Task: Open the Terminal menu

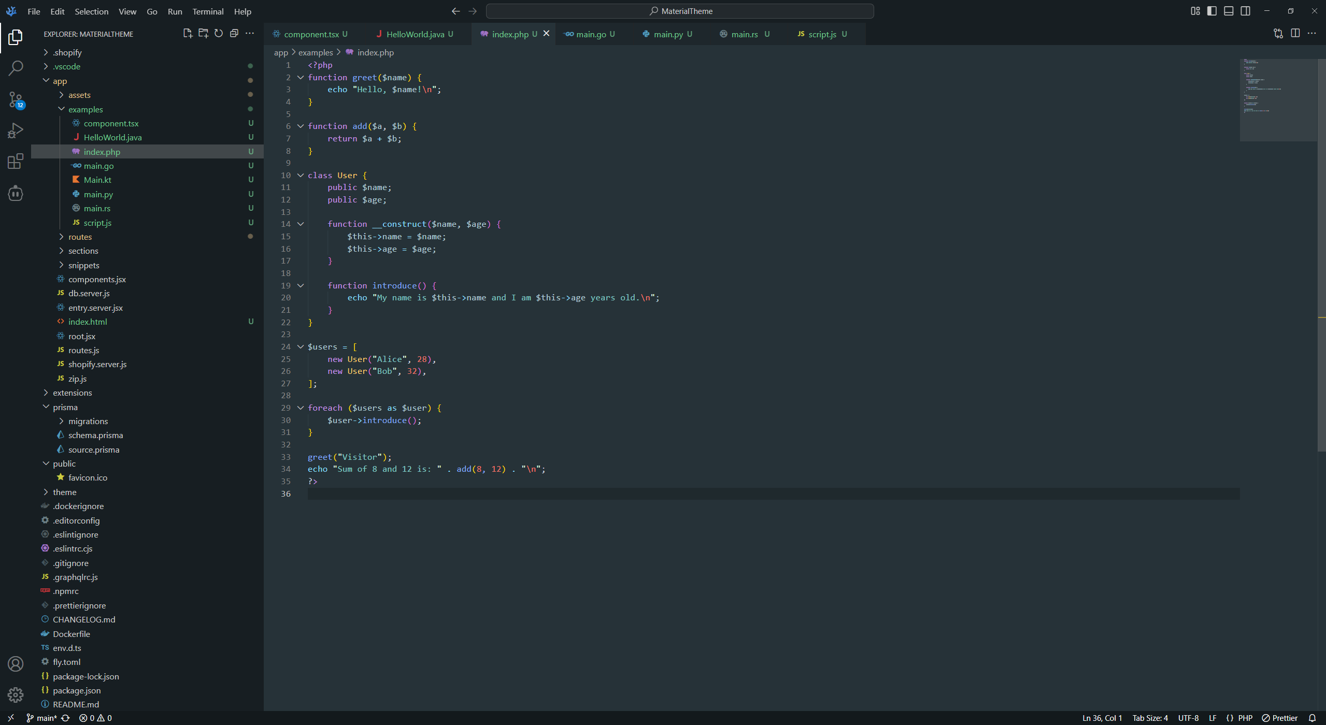Action: (x=208, y=11)
